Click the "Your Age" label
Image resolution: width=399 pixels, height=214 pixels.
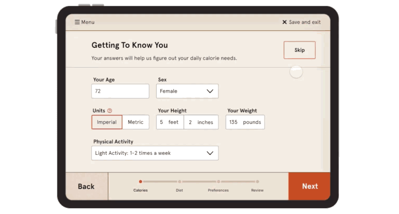coord(104,79)
